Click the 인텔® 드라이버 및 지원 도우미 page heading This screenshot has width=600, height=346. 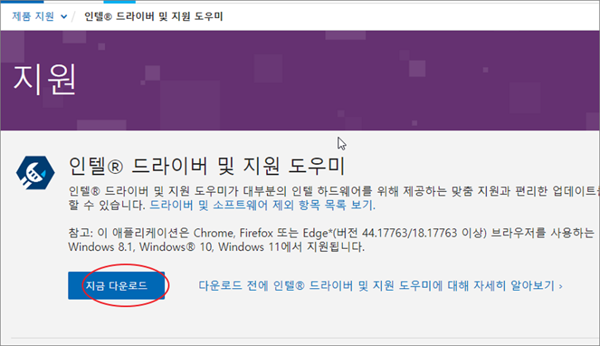(x=207, y=167)
